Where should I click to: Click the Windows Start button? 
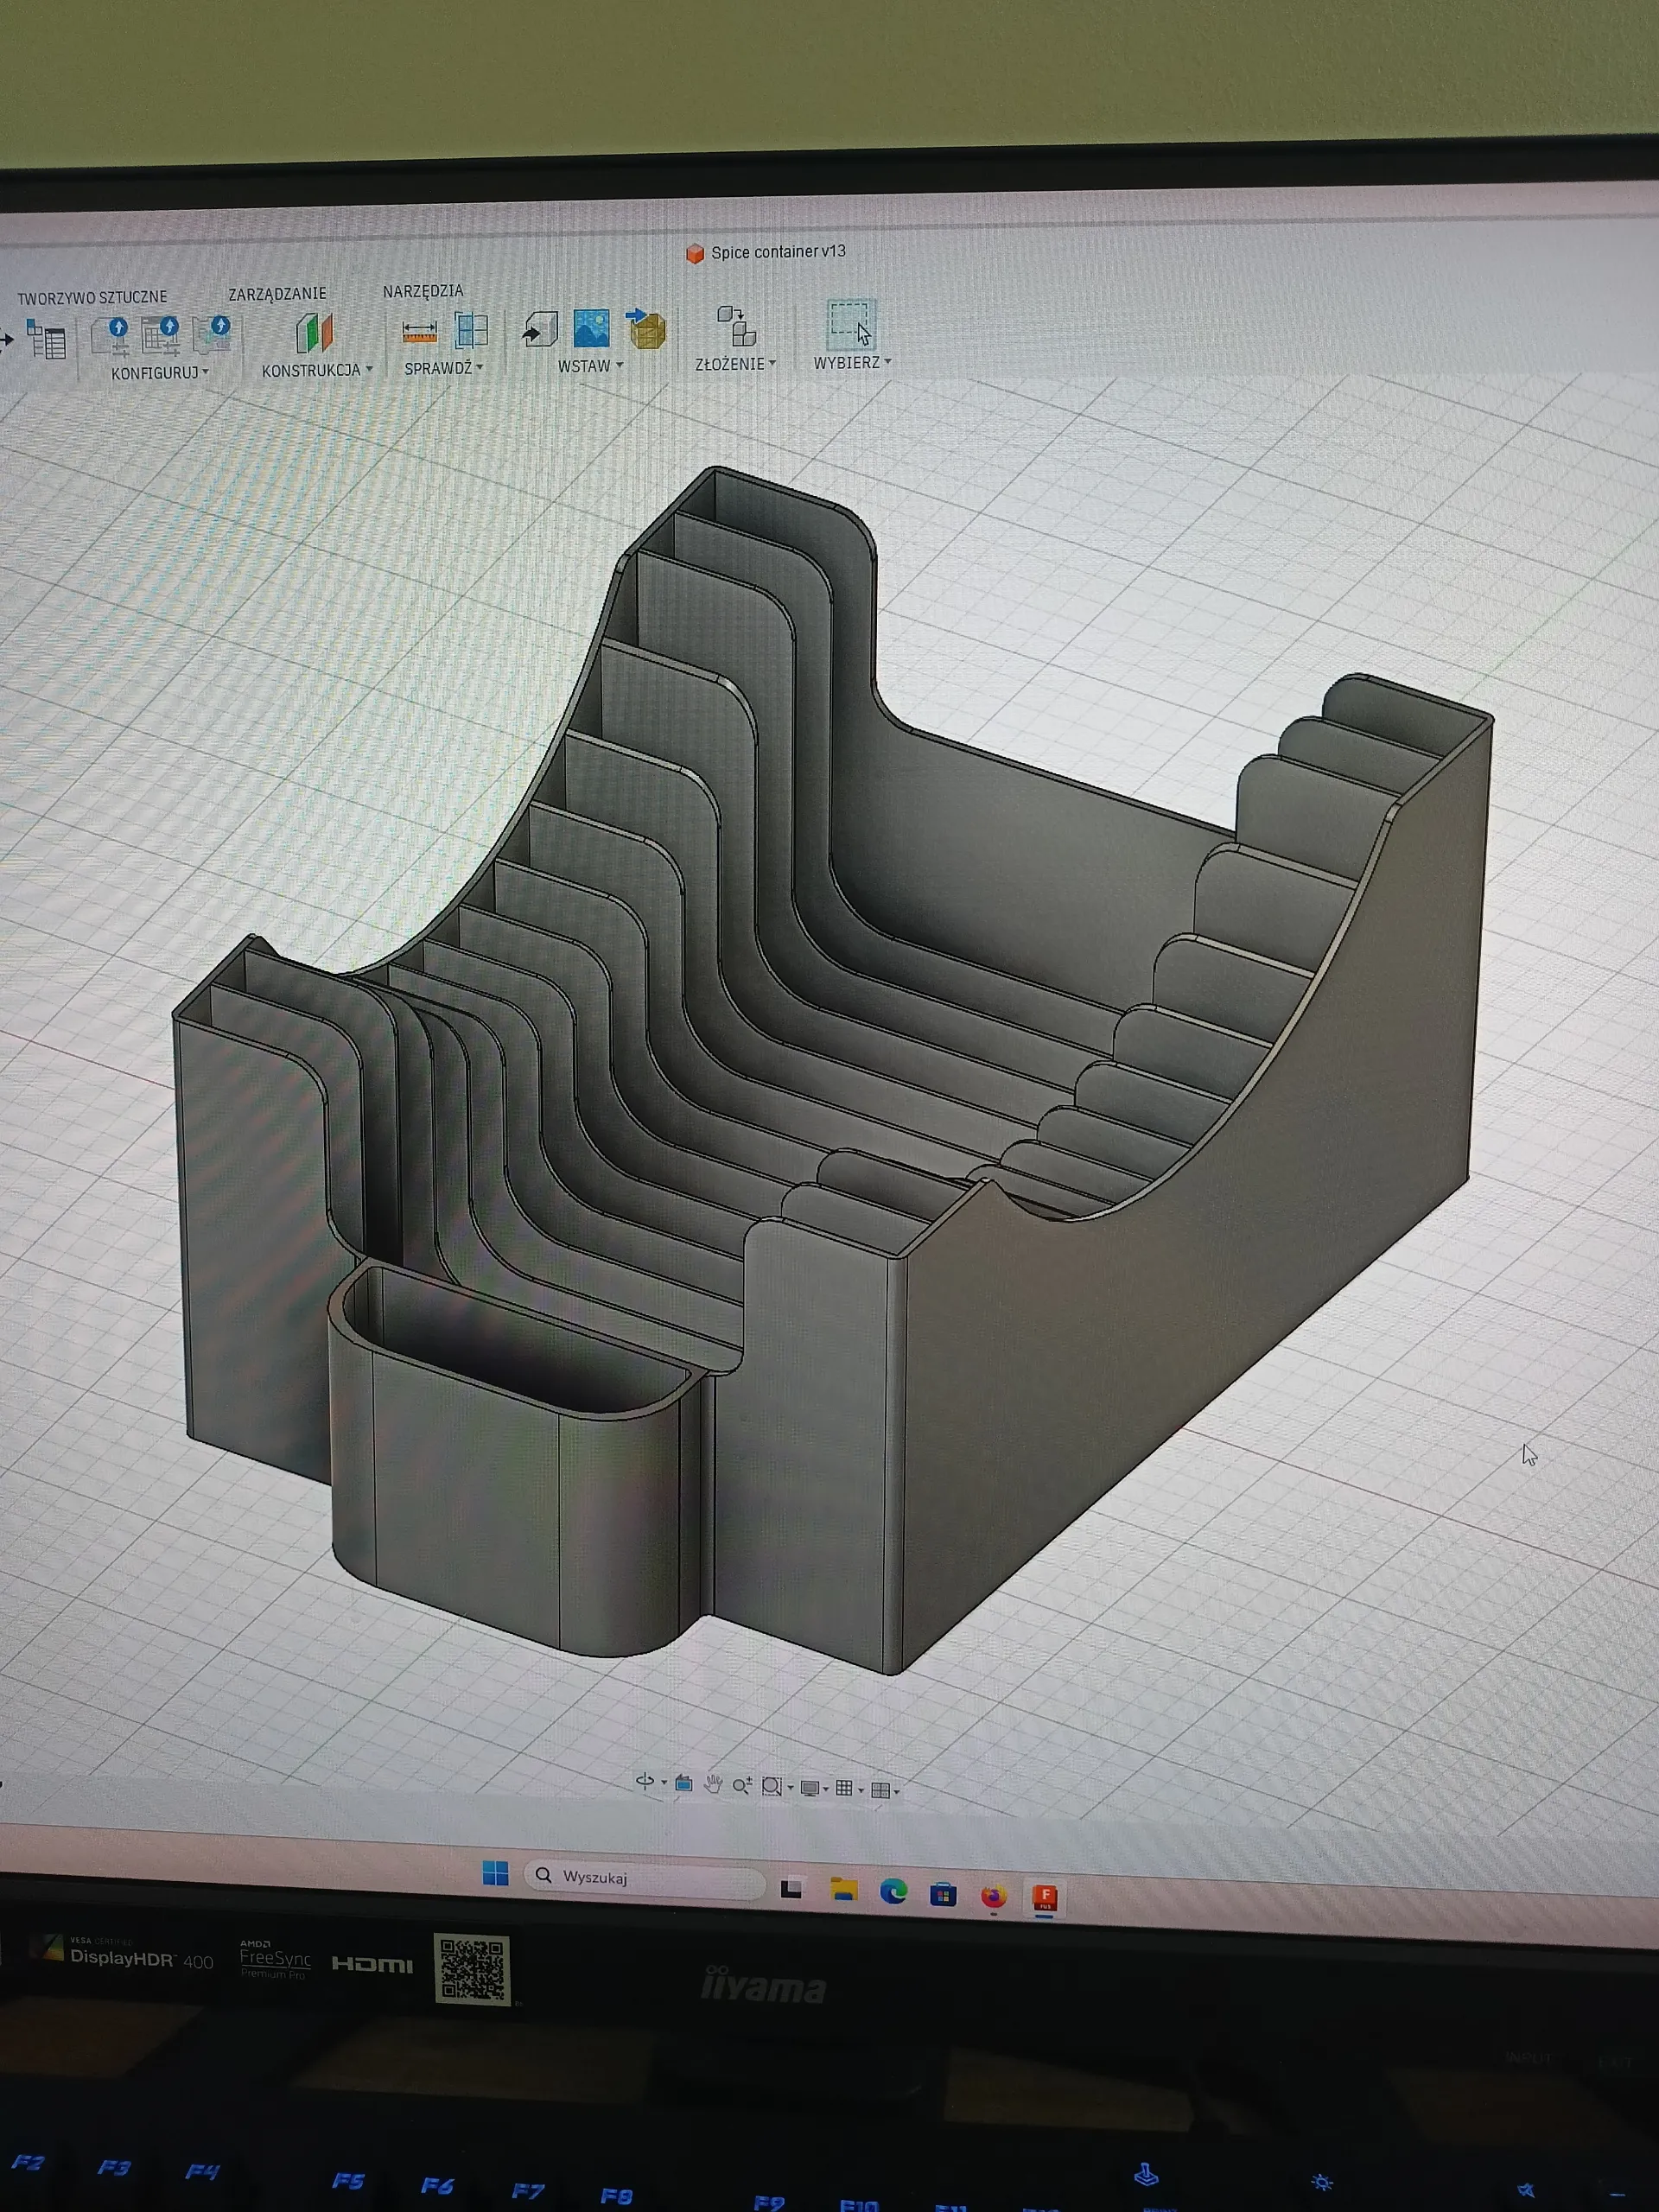(495, 1873)
